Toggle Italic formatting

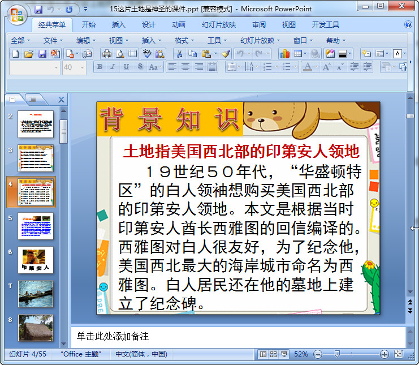[x=113, y=67]
